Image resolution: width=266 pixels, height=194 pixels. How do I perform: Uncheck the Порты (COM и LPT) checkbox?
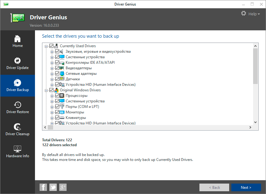(57, 107)
